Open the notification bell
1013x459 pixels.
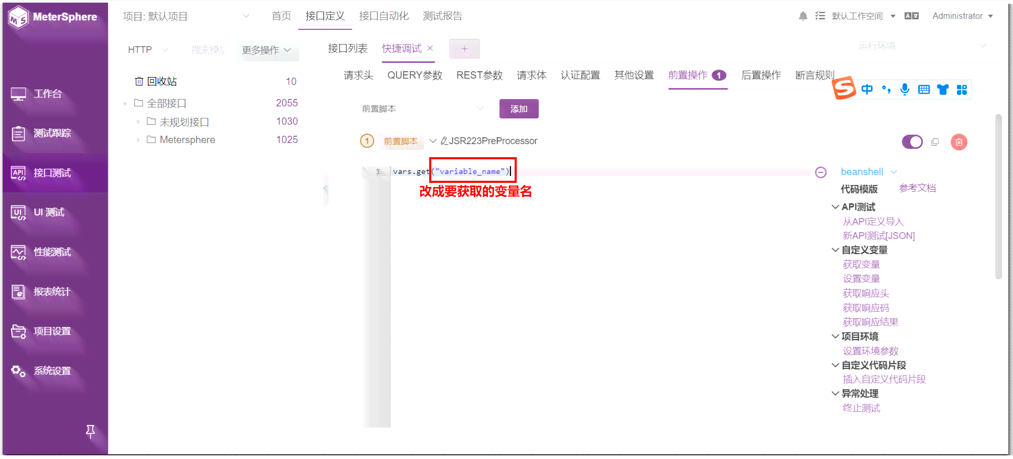(803, 16)
